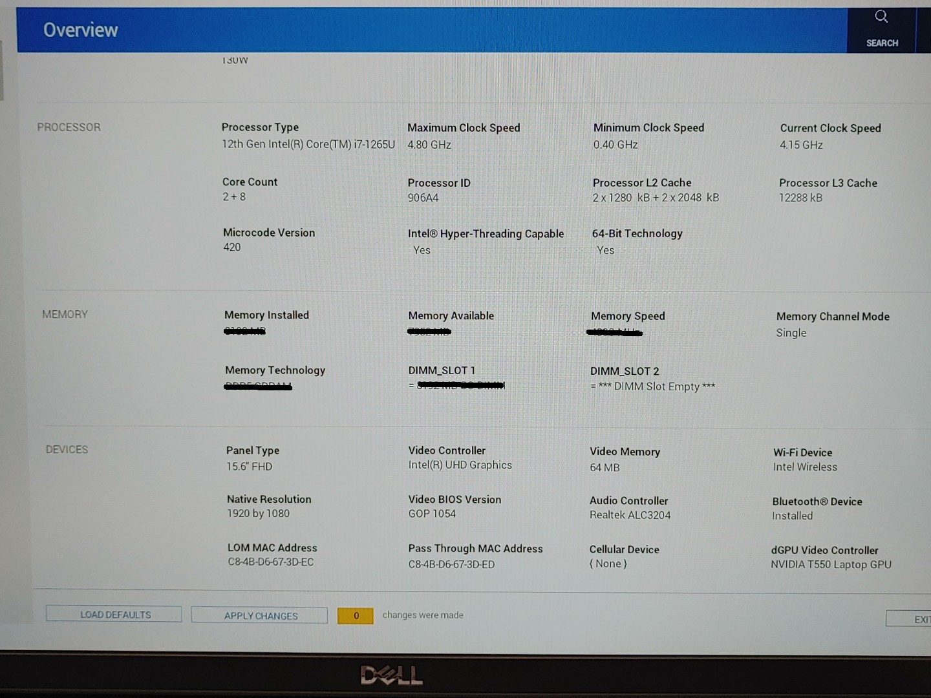This screenshot has width=931, height=698.
Task: Click the yellow changes counter badge
Action: click(x=355, y=616)
